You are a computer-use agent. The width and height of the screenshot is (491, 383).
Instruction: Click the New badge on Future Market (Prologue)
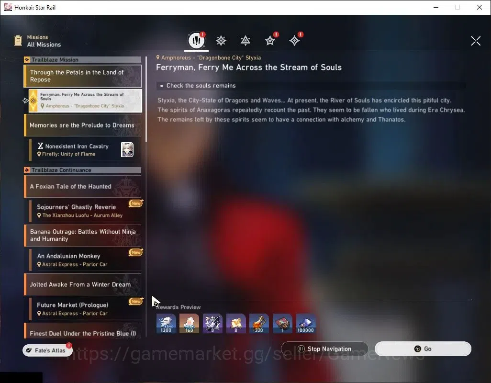click(x=136, y=301)
